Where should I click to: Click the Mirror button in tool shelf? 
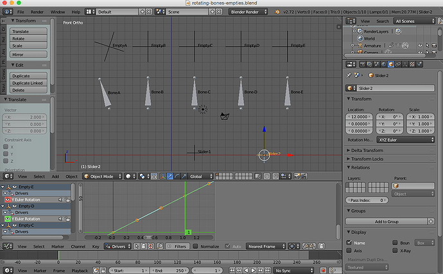coord(28,55)
